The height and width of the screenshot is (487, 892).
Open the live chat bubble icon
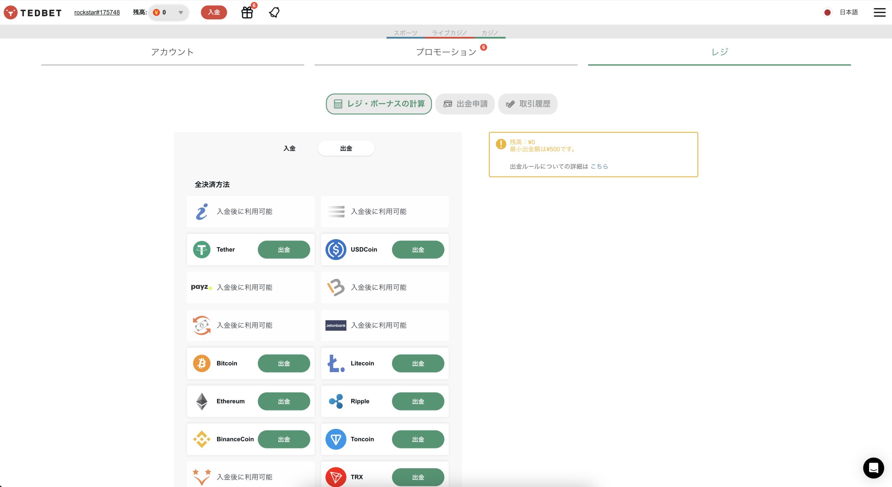coord(873,468)
